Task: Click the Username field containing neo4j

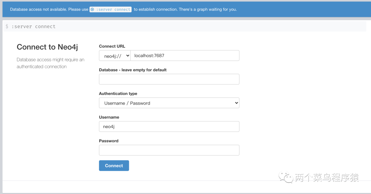Action: [x=169, y=126]
